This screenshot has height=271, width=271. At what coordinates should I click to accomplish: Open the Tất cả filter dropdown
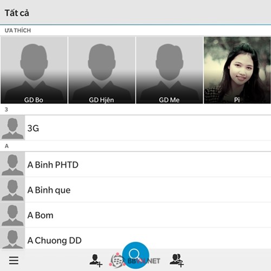click(17, 13)
